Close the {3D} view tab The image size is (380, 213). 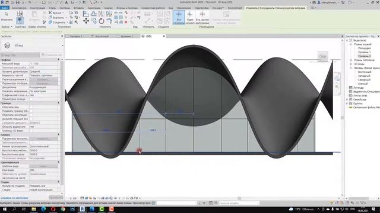point(164,36)
